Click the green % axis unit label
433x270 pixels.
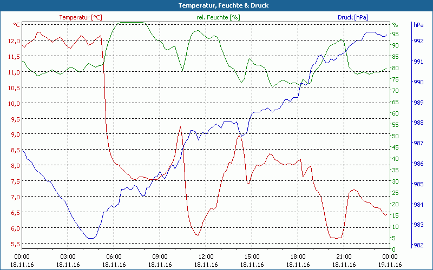click(395, 25)
